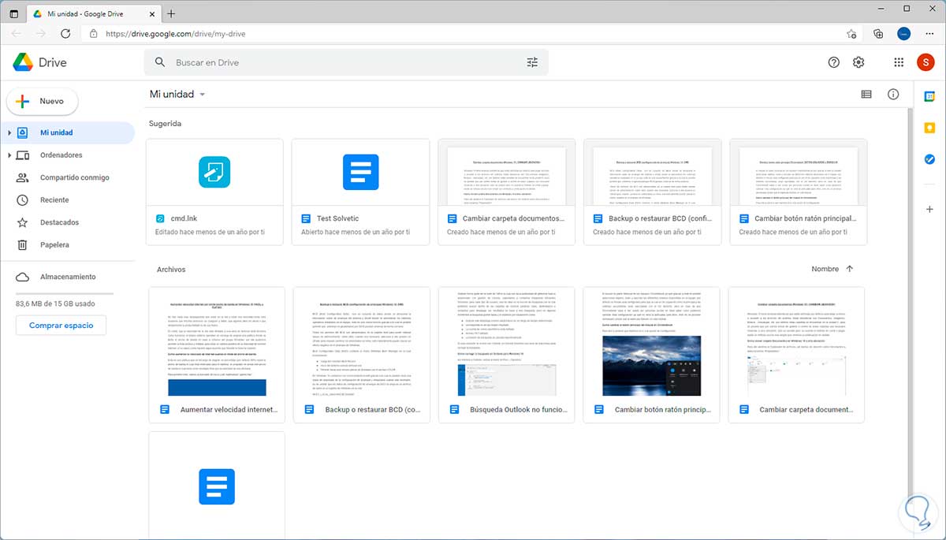Select Aumentar velocidad internet file
This screenshot has height=540, width=946.
217,355
